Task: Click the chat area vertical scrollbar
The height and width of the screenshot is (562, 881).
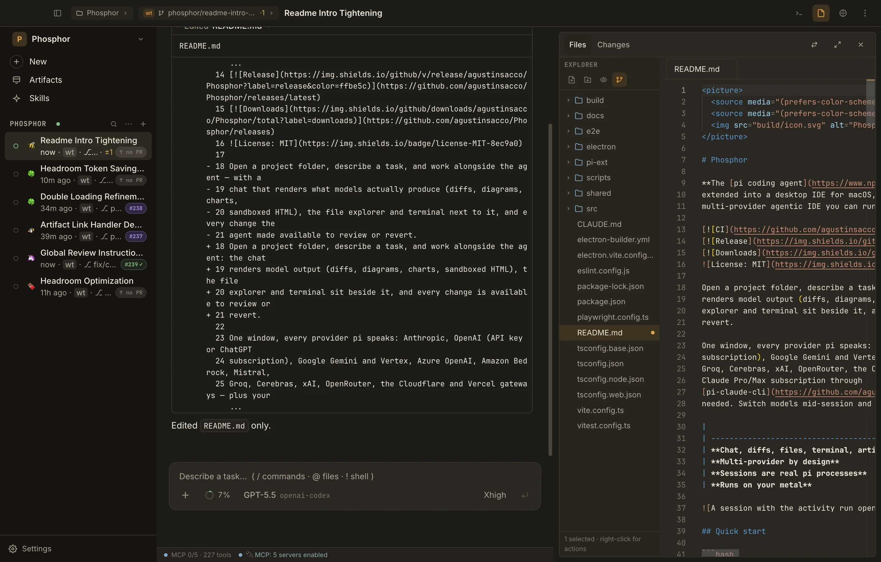Action: click(550, 290)
